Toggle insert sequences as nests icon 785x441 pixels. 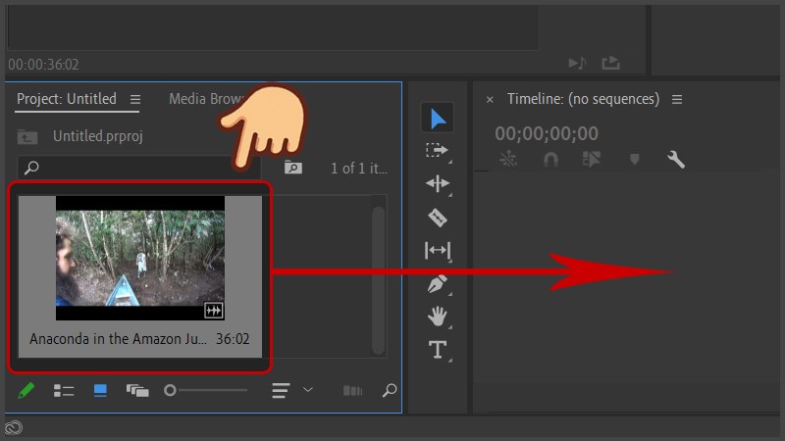508,159
